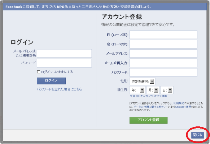Click the login パスワード input field
The width and height of the screenshot is (210, 144).
(64, 63)
